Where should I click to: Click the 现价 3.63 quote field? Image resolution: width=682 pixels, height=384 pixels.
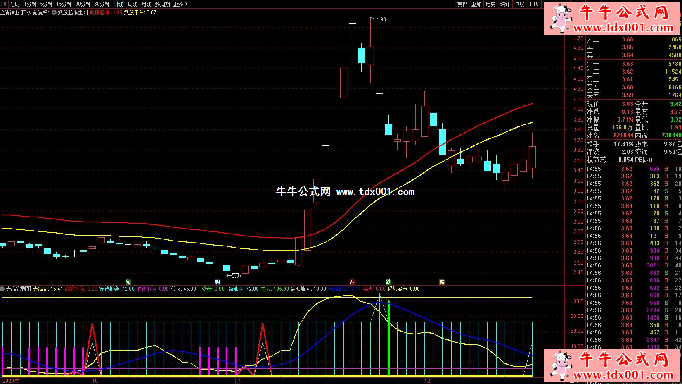tap(610, 104)
